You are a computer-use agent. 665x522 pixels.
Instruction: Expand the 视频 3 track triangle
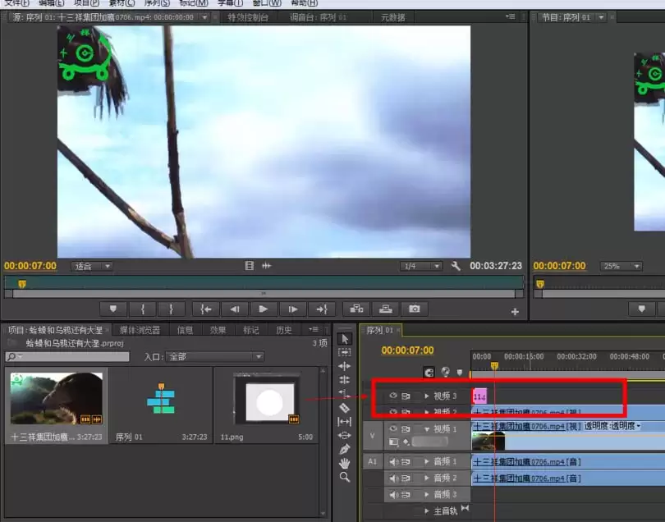(427, 396)
